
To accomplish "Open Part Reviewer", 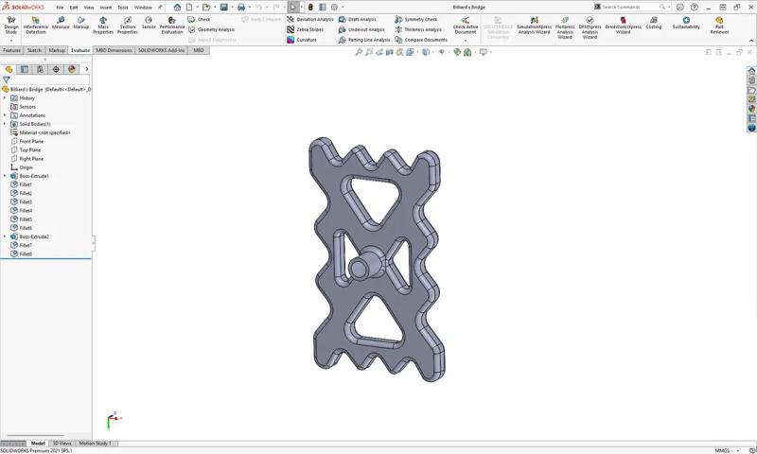I will (x=719, y=26).
